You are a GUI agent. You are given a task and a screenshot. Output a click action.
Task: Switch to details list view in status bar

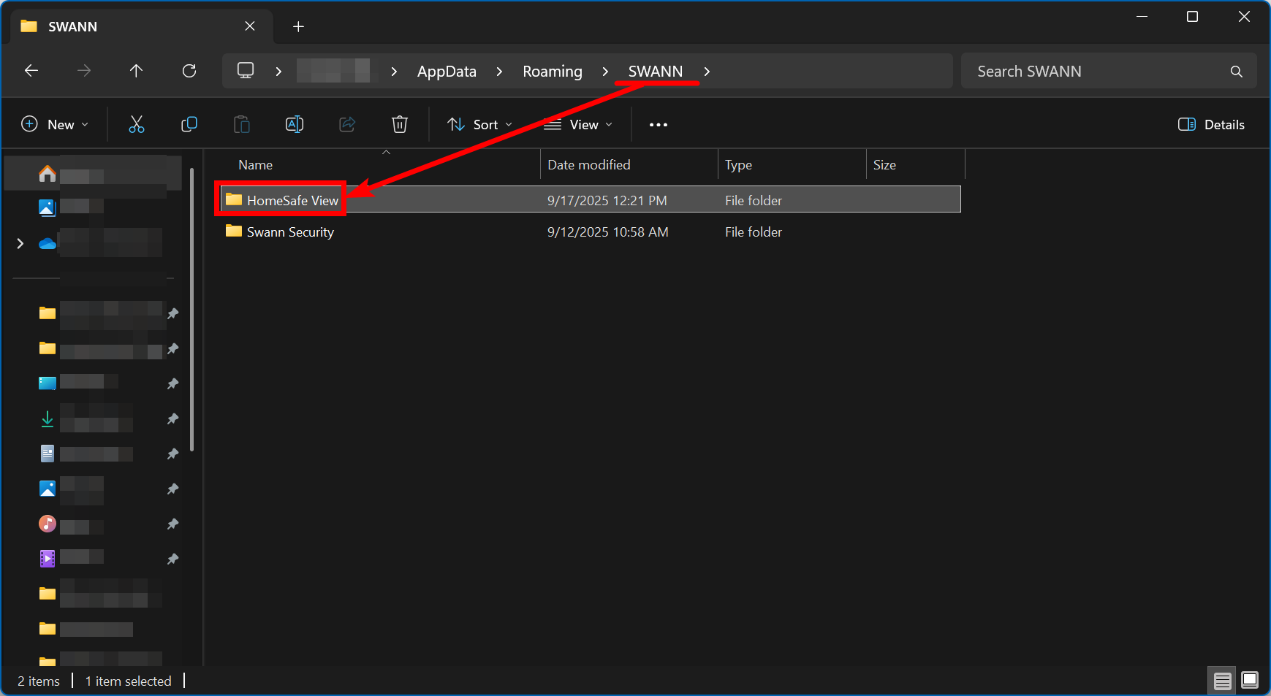[1222, 681]
